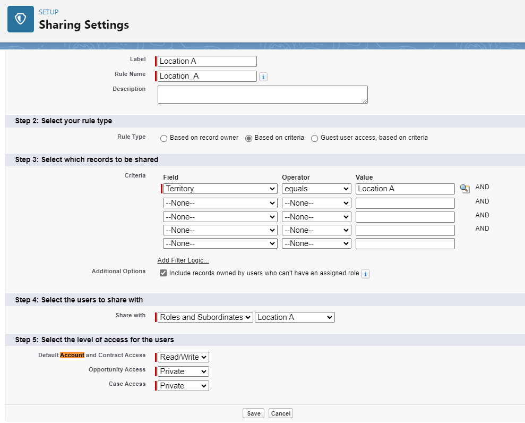Open the Territory value lookup magnifier icon

click(464, 188)
